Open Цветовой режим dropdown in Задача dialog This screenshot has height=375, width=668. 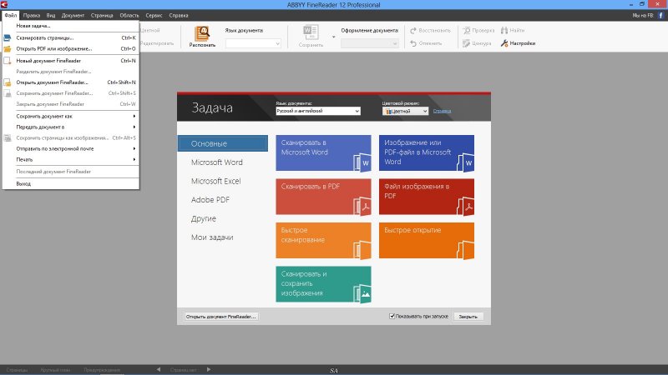[x=405, y=111]
